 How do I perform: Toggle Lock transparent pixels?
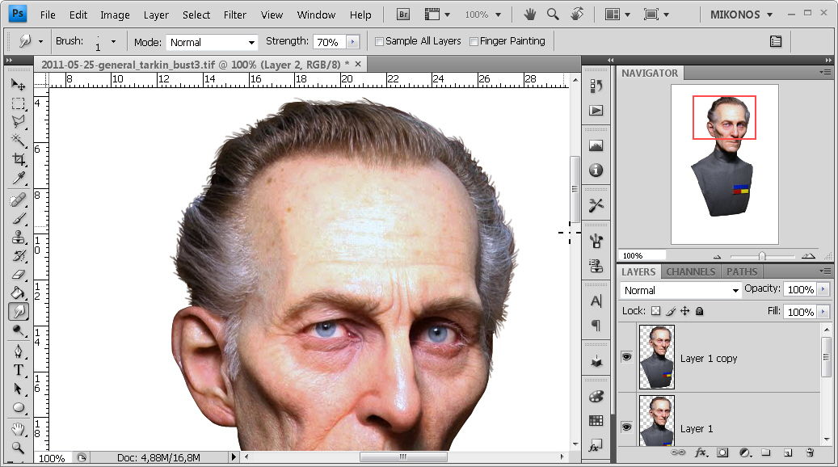655,311
